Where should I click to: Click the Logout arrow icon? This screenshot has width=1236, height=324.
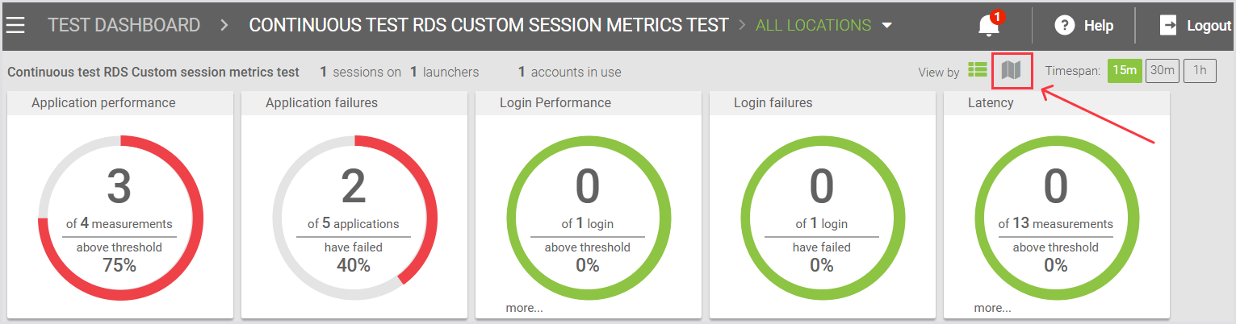pyautogui.click(x=1168, y=26)
